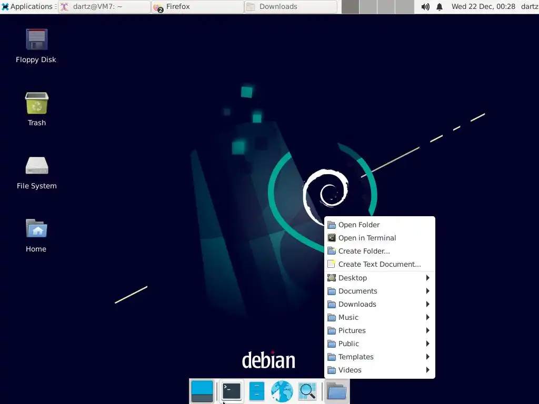The width and height of the screenshot is (539, 404).
Task: Click the Create Folder icon in menu
Action: [332, 251]
